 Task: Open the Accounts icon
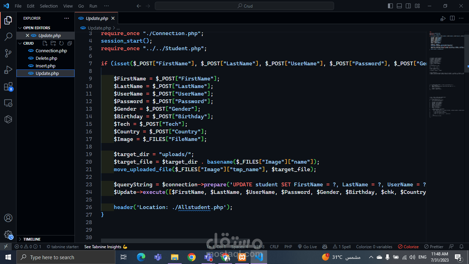8,218
